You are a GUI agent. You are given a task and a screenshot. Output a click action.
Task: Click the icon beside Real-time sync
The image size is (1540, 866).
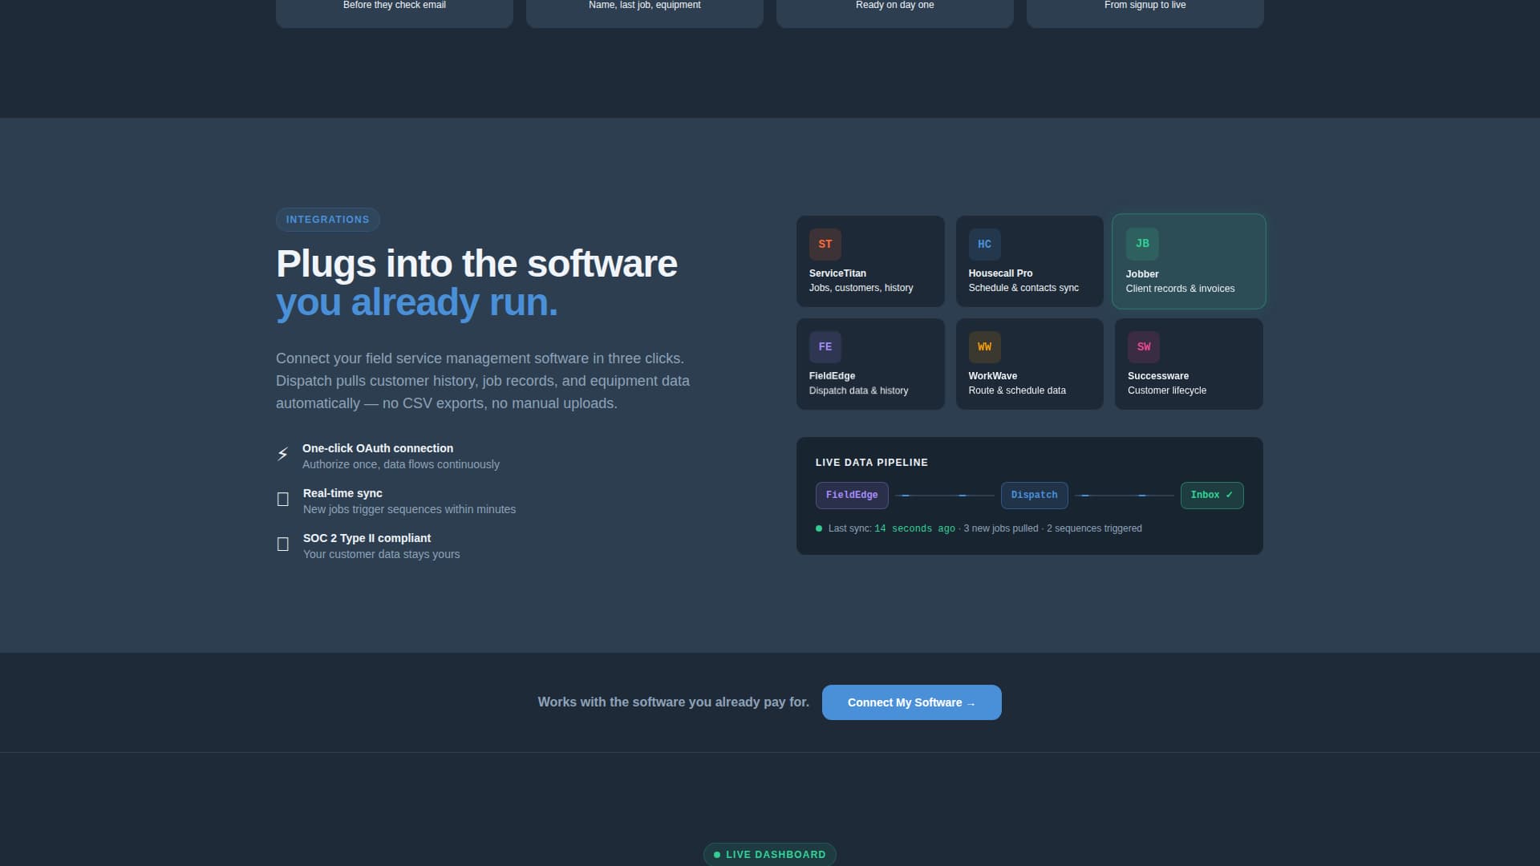(283, 500)
